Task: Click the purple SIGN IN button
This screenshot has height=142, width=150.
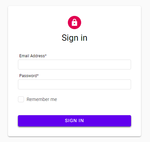Action: [75, 121]
